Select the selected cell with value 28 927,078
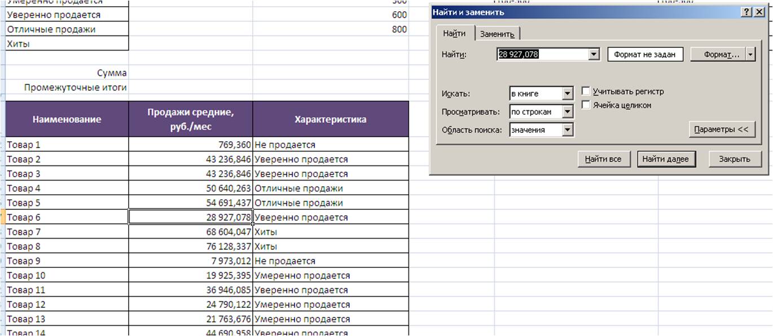The height and width of the screenshot is (336, 773). (191, 217)
